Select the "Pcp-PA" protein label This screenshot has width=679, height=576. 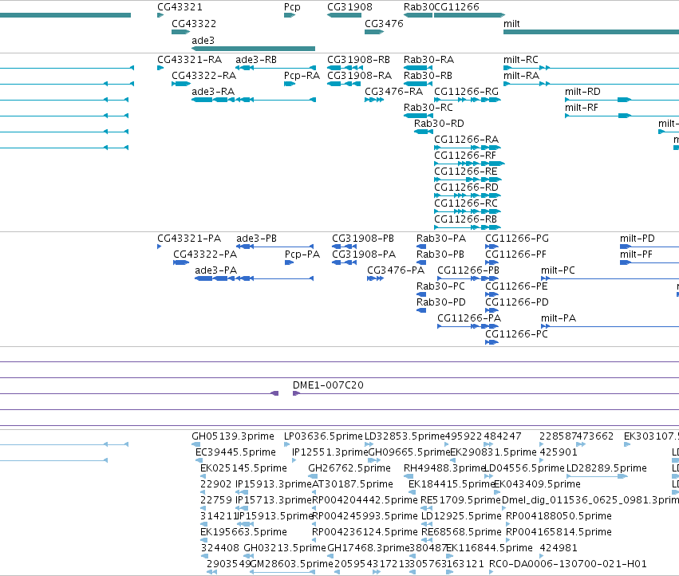pos(302,254)
